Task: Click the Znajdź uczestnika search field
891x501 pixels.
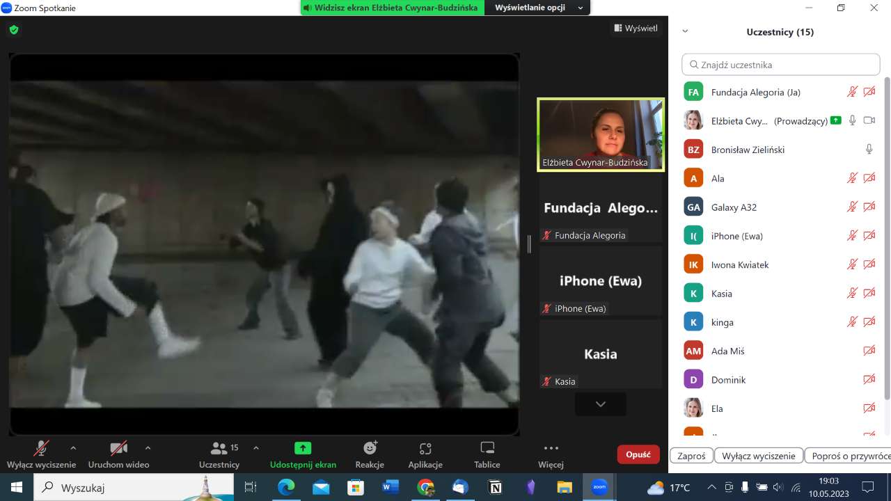Action: [x=781, y=65]
